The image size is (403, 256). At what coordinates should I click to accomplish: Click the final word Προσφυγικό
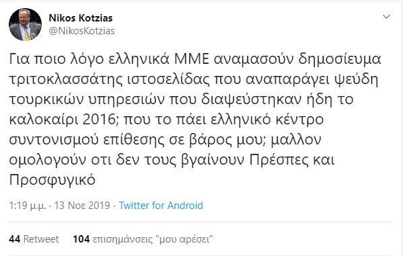tap(52, 180)
